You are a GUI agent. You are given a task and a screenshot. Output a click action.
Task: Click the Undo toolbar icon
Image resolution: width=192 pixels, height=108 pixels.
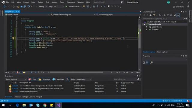29,7
